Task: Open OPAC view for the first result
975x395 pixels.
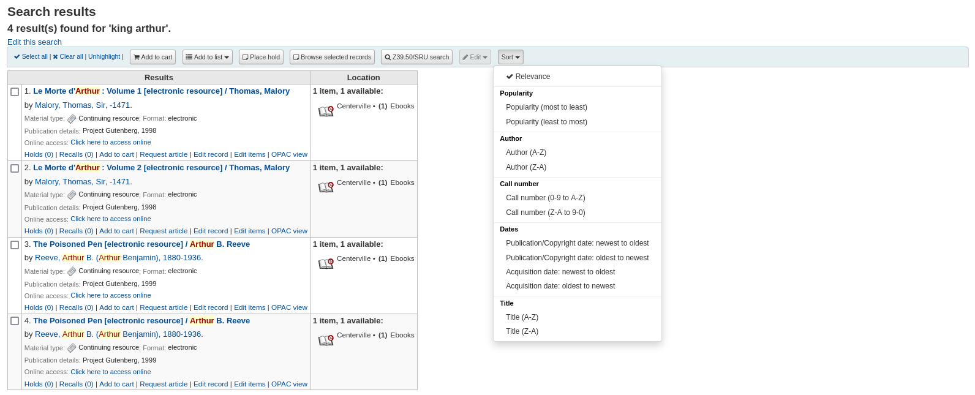Action: [x=289, y=154]
